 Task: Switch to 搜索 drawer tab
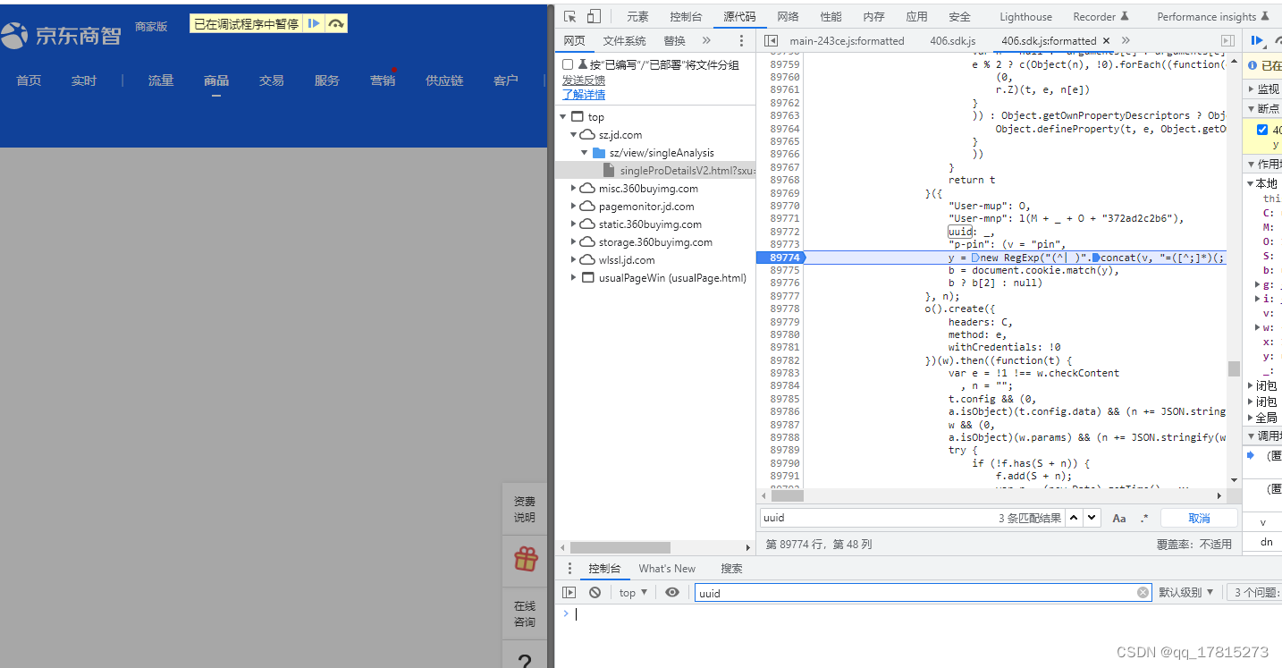click(731, 569)
